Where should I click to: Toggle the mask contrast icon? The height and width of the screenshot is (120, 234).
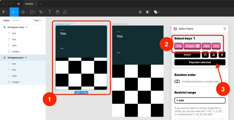click(x=148, y=12)
